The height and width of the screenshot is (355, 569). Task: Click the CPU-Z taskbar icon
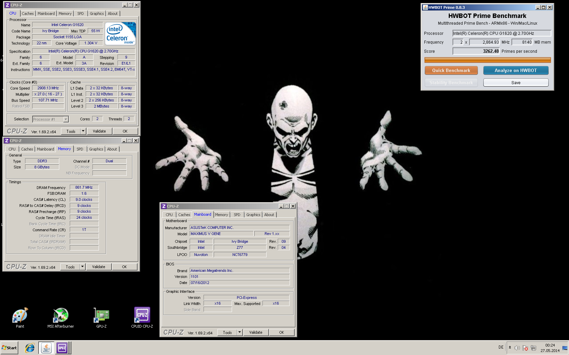[62, 348]
